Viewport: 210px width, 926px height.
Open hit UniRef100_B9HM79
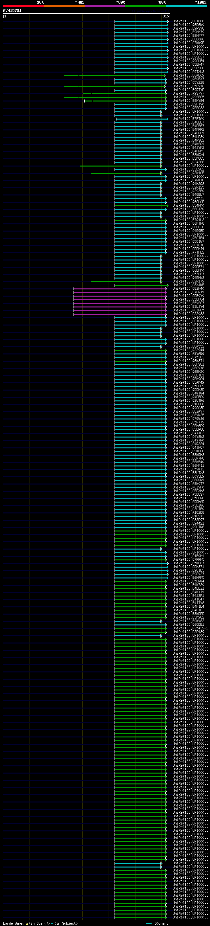click(188, 32)
